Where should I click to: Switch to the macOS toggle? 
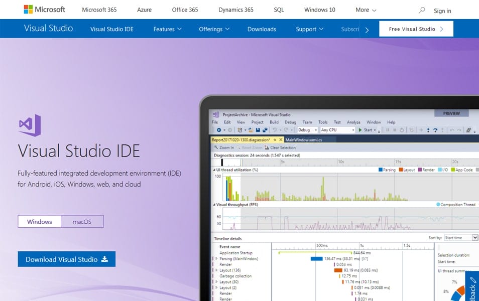tap(82, 221)
